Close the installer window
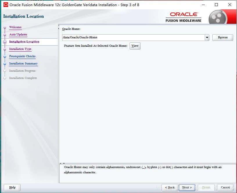Screen dimensions: 237x193 coord(229,5)
